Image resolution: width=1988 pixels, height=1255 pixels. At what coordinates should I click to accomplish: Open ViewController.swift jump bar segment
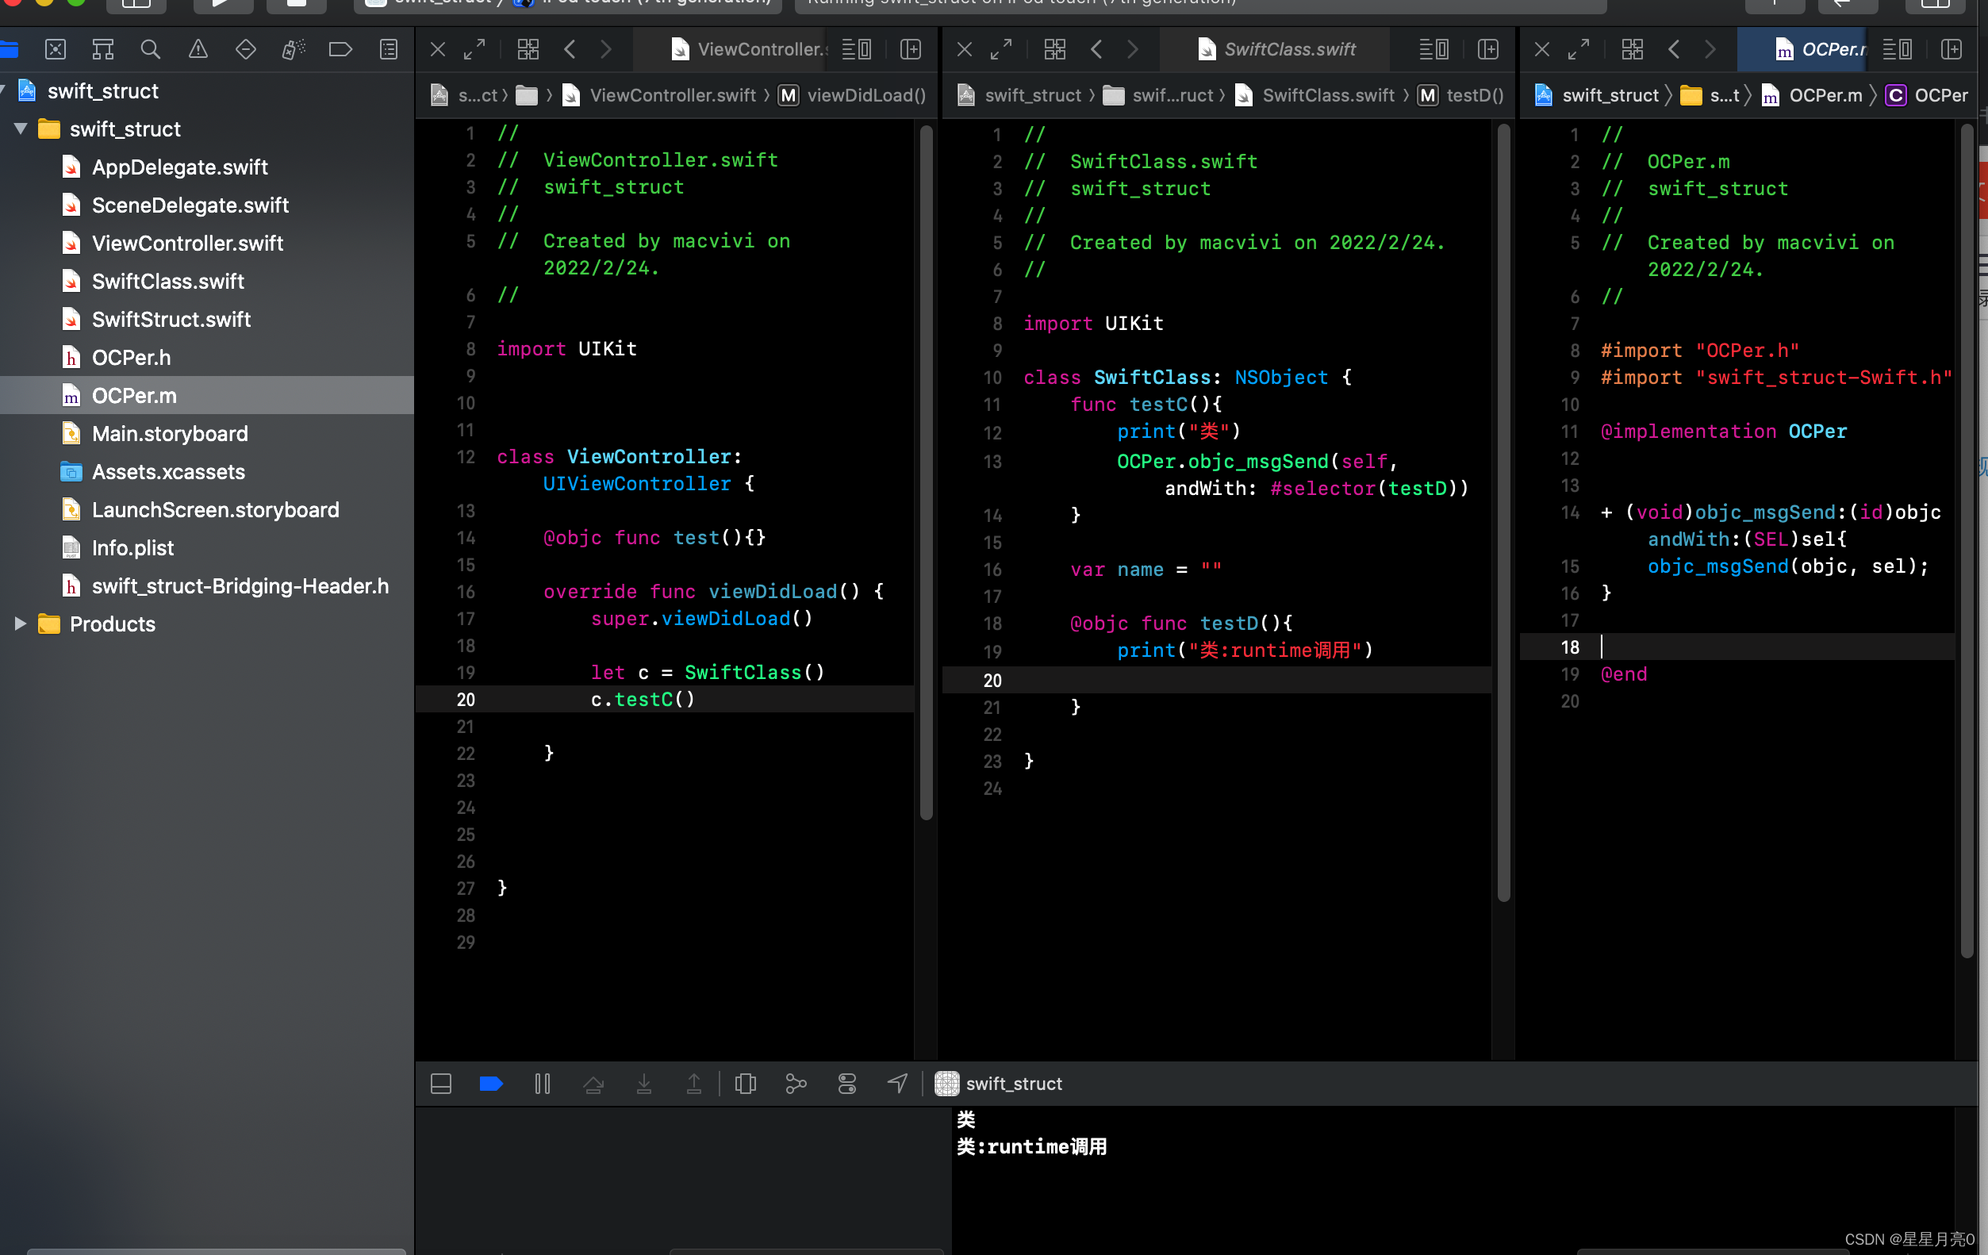[658, 96]
